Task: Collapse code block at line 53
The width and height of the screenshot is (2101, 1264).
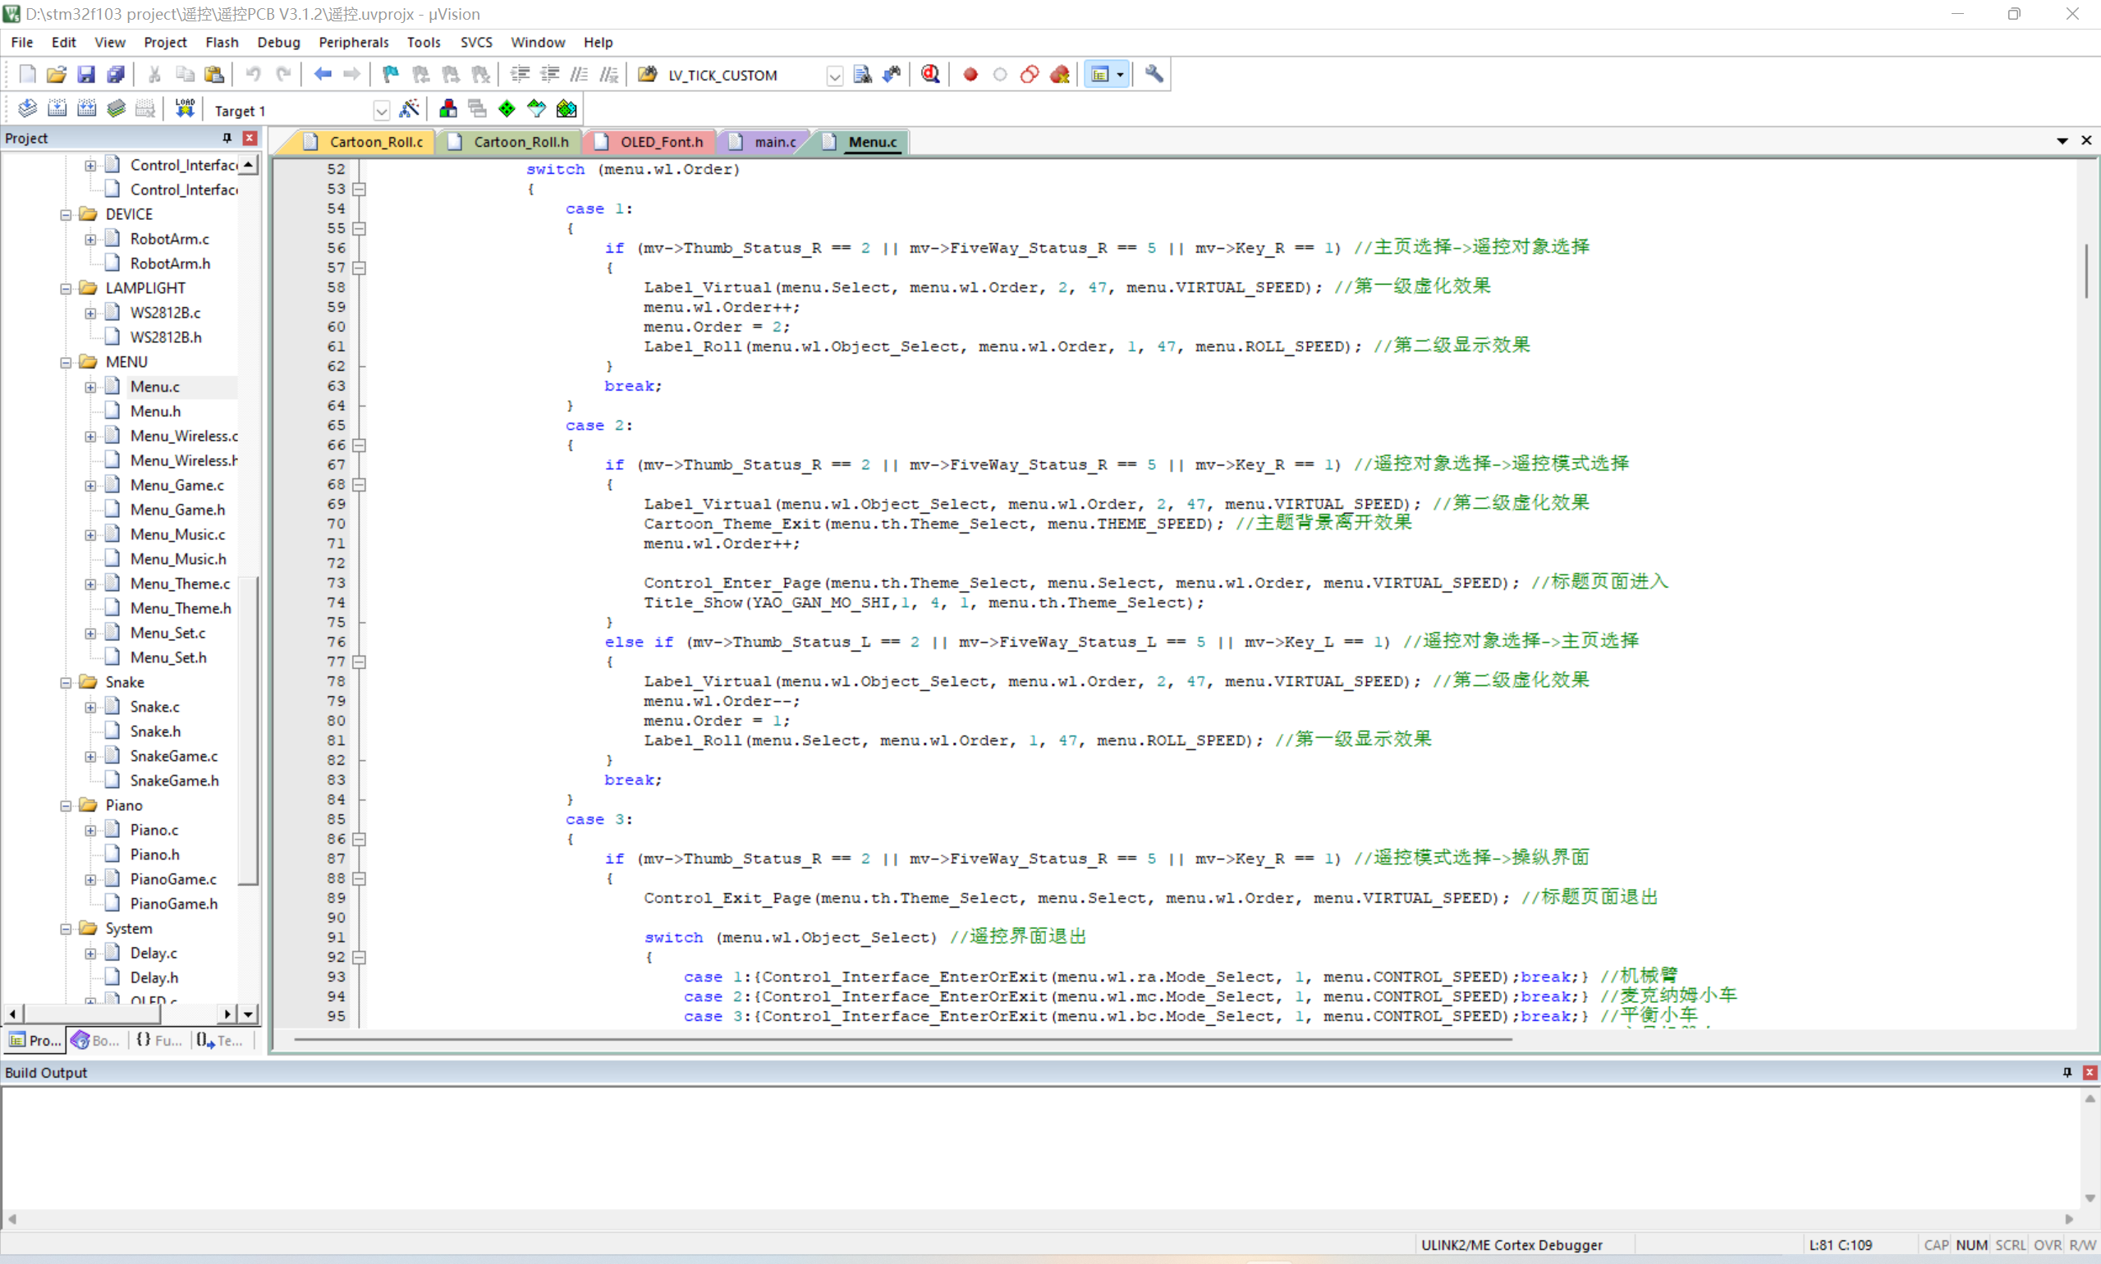Action: point(360,189)
